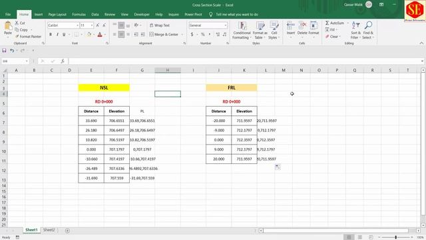Switch to the Page Layout tab
The image size is (426, 240).
point(57,15)
